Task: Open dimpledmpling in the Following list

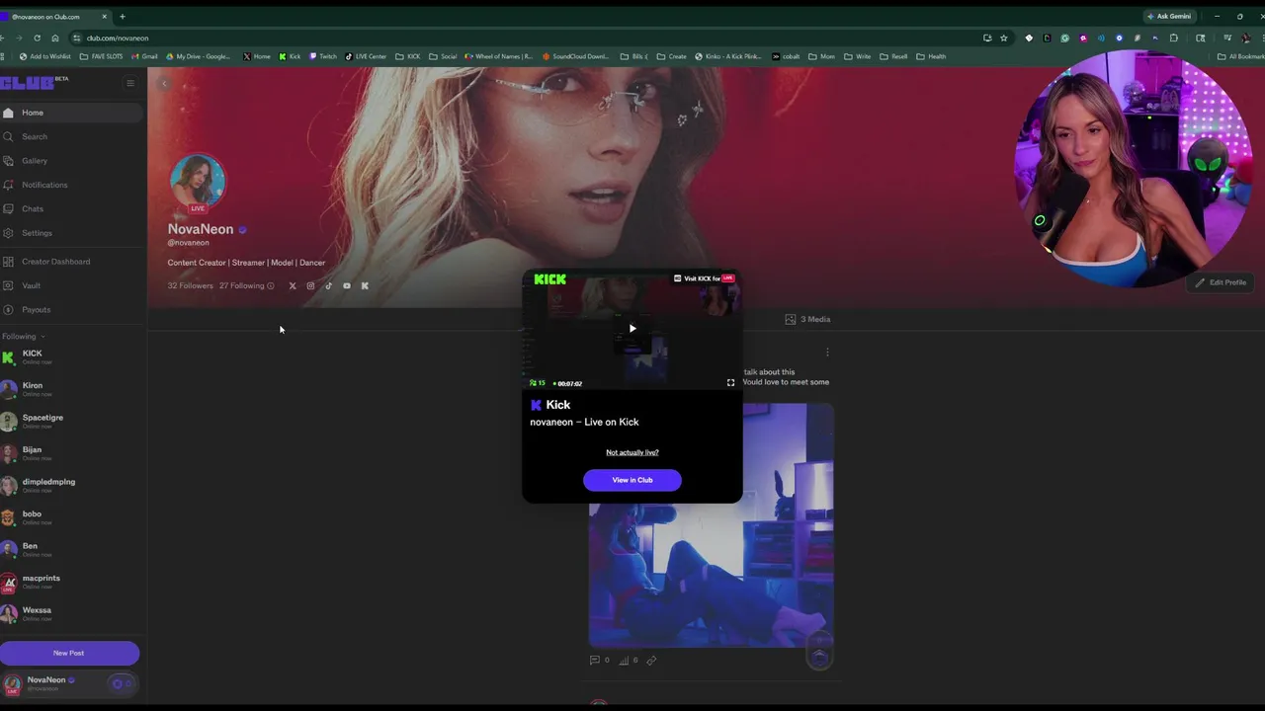Action: click(69, 485)
